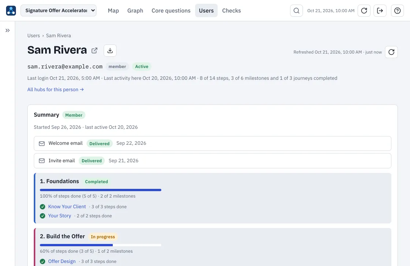
Task: Click the Your Story checkmark icon
Action: (43, 216)
